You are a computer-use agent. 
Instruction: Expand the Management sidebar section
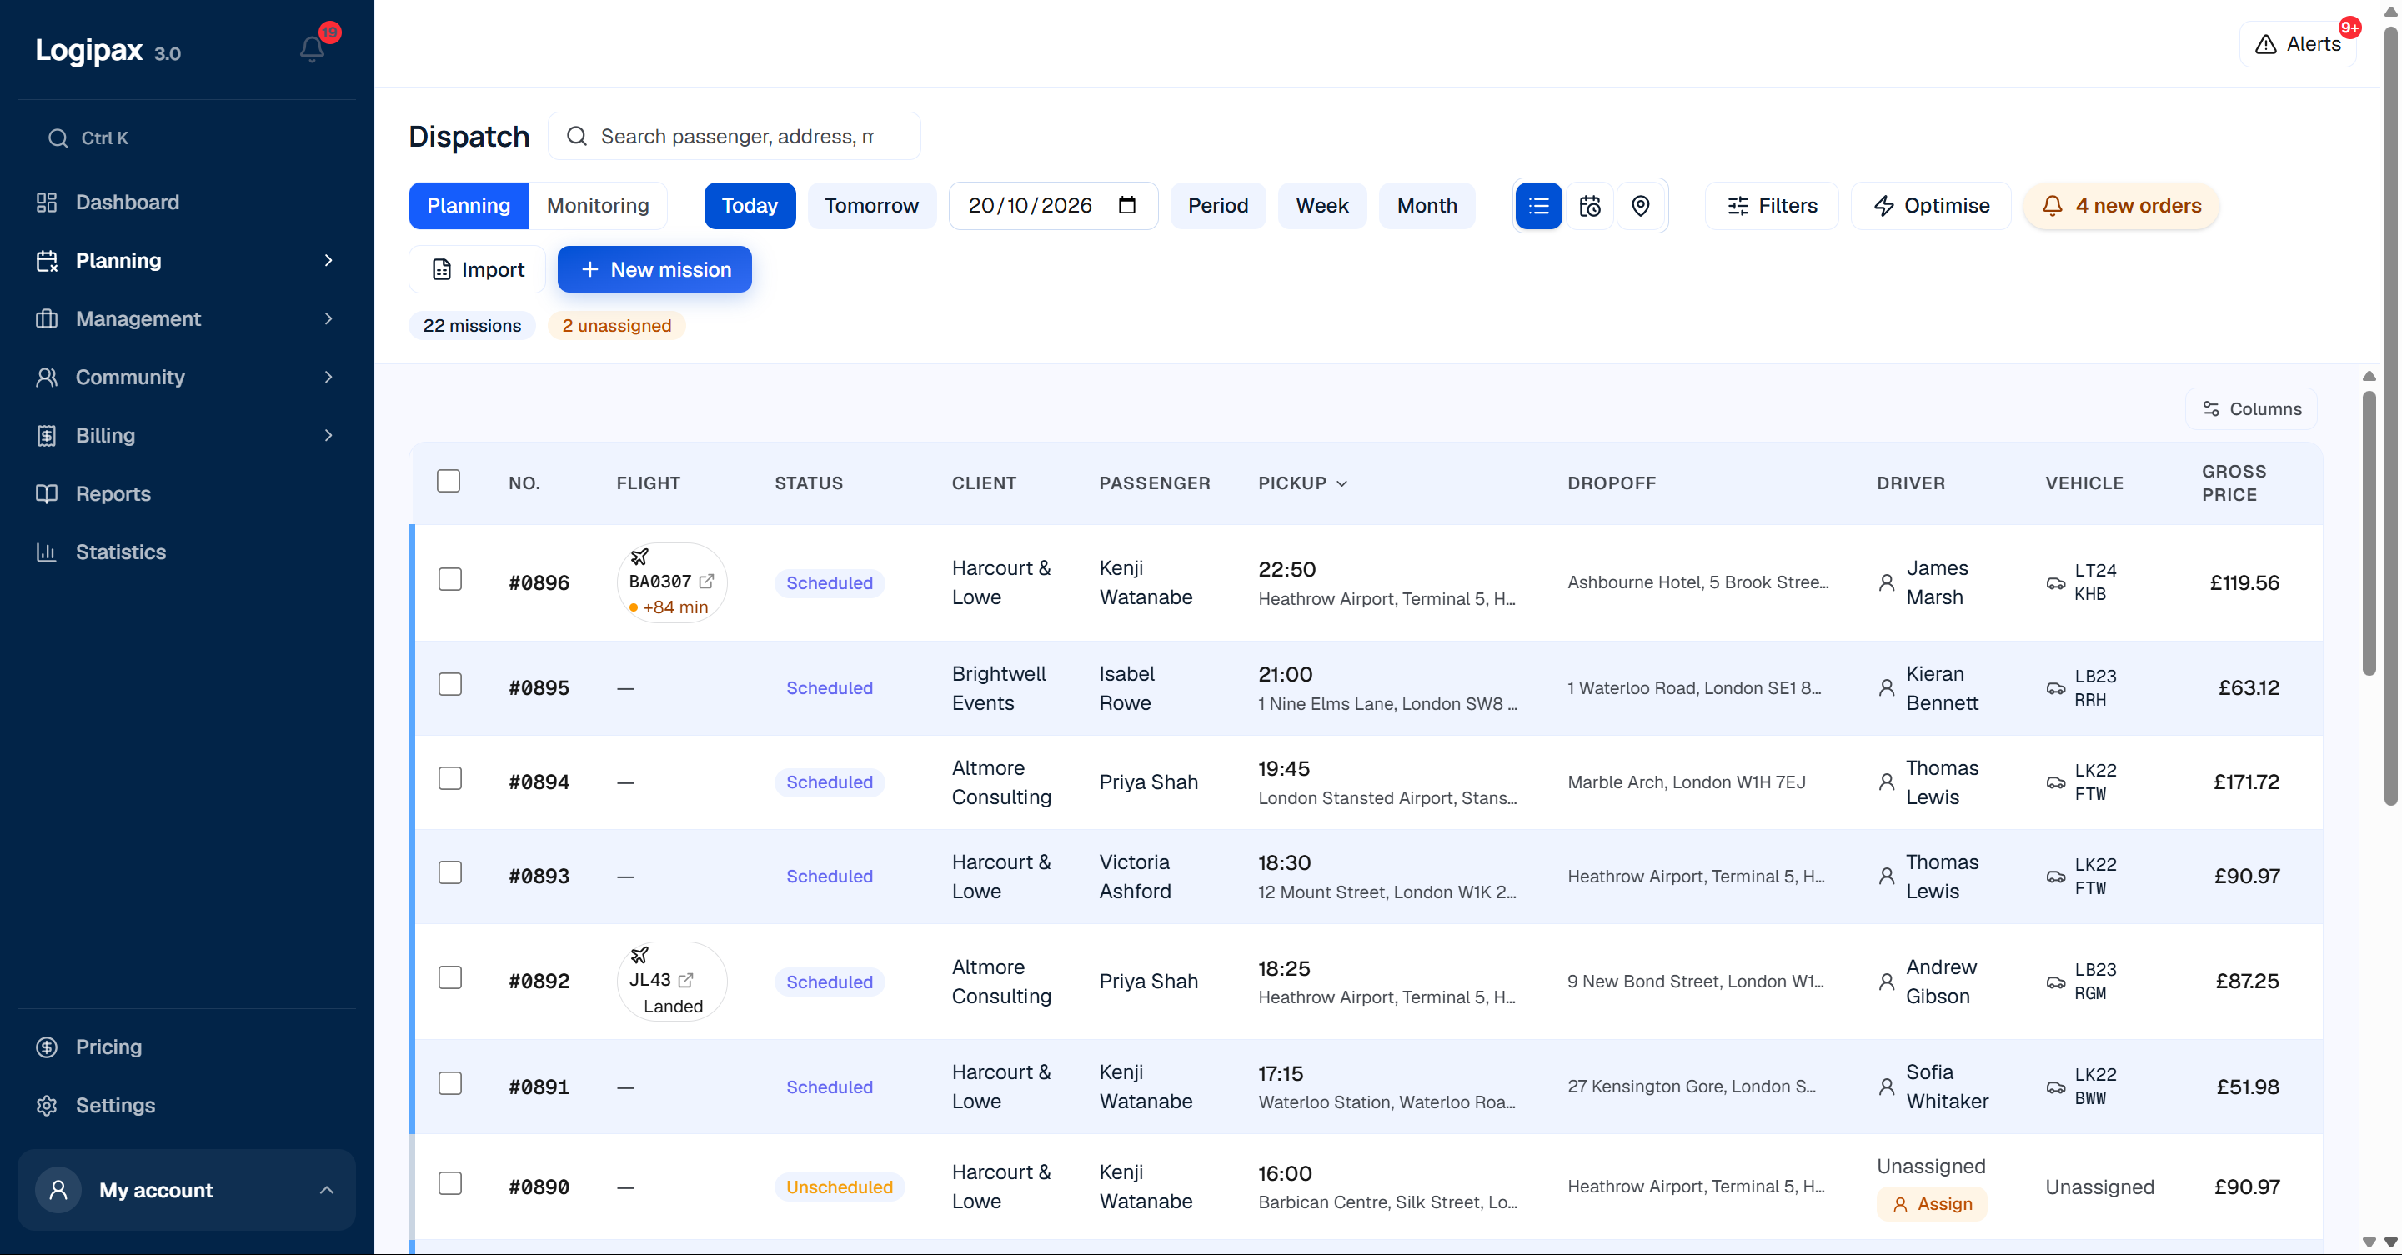click(x=328, y=318)
